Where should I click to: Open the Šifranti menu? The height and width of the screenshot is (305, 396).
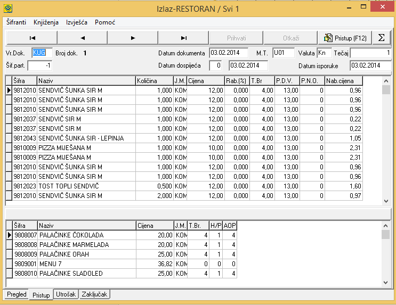[x=16, y=22]
